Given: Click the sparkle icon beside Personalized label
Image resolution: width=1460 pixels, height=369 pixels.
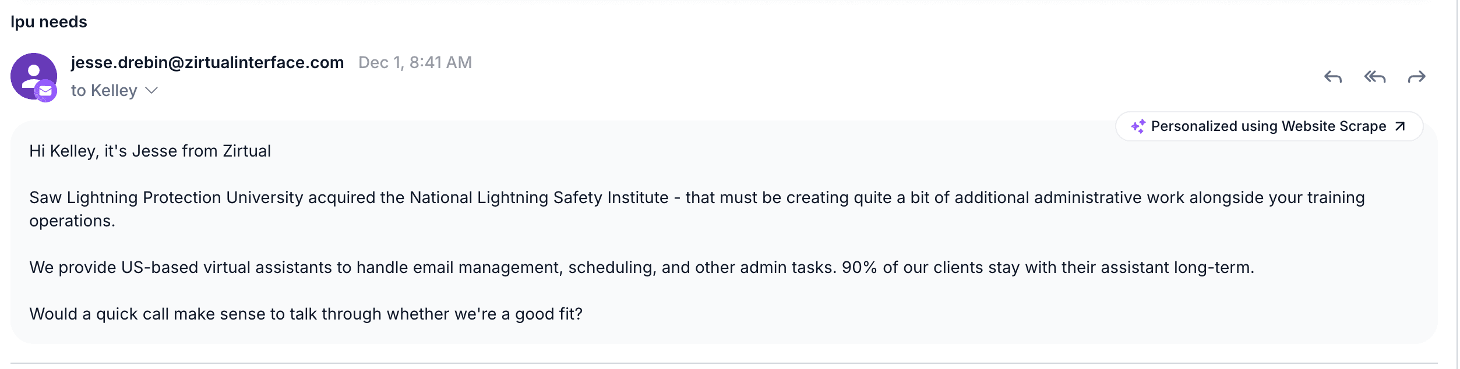Looking at the screenshot, I should [x=1138, y=126].
